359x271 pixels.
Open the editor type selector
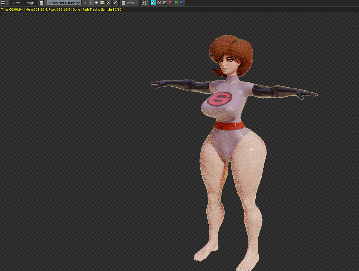coord(5,3)
